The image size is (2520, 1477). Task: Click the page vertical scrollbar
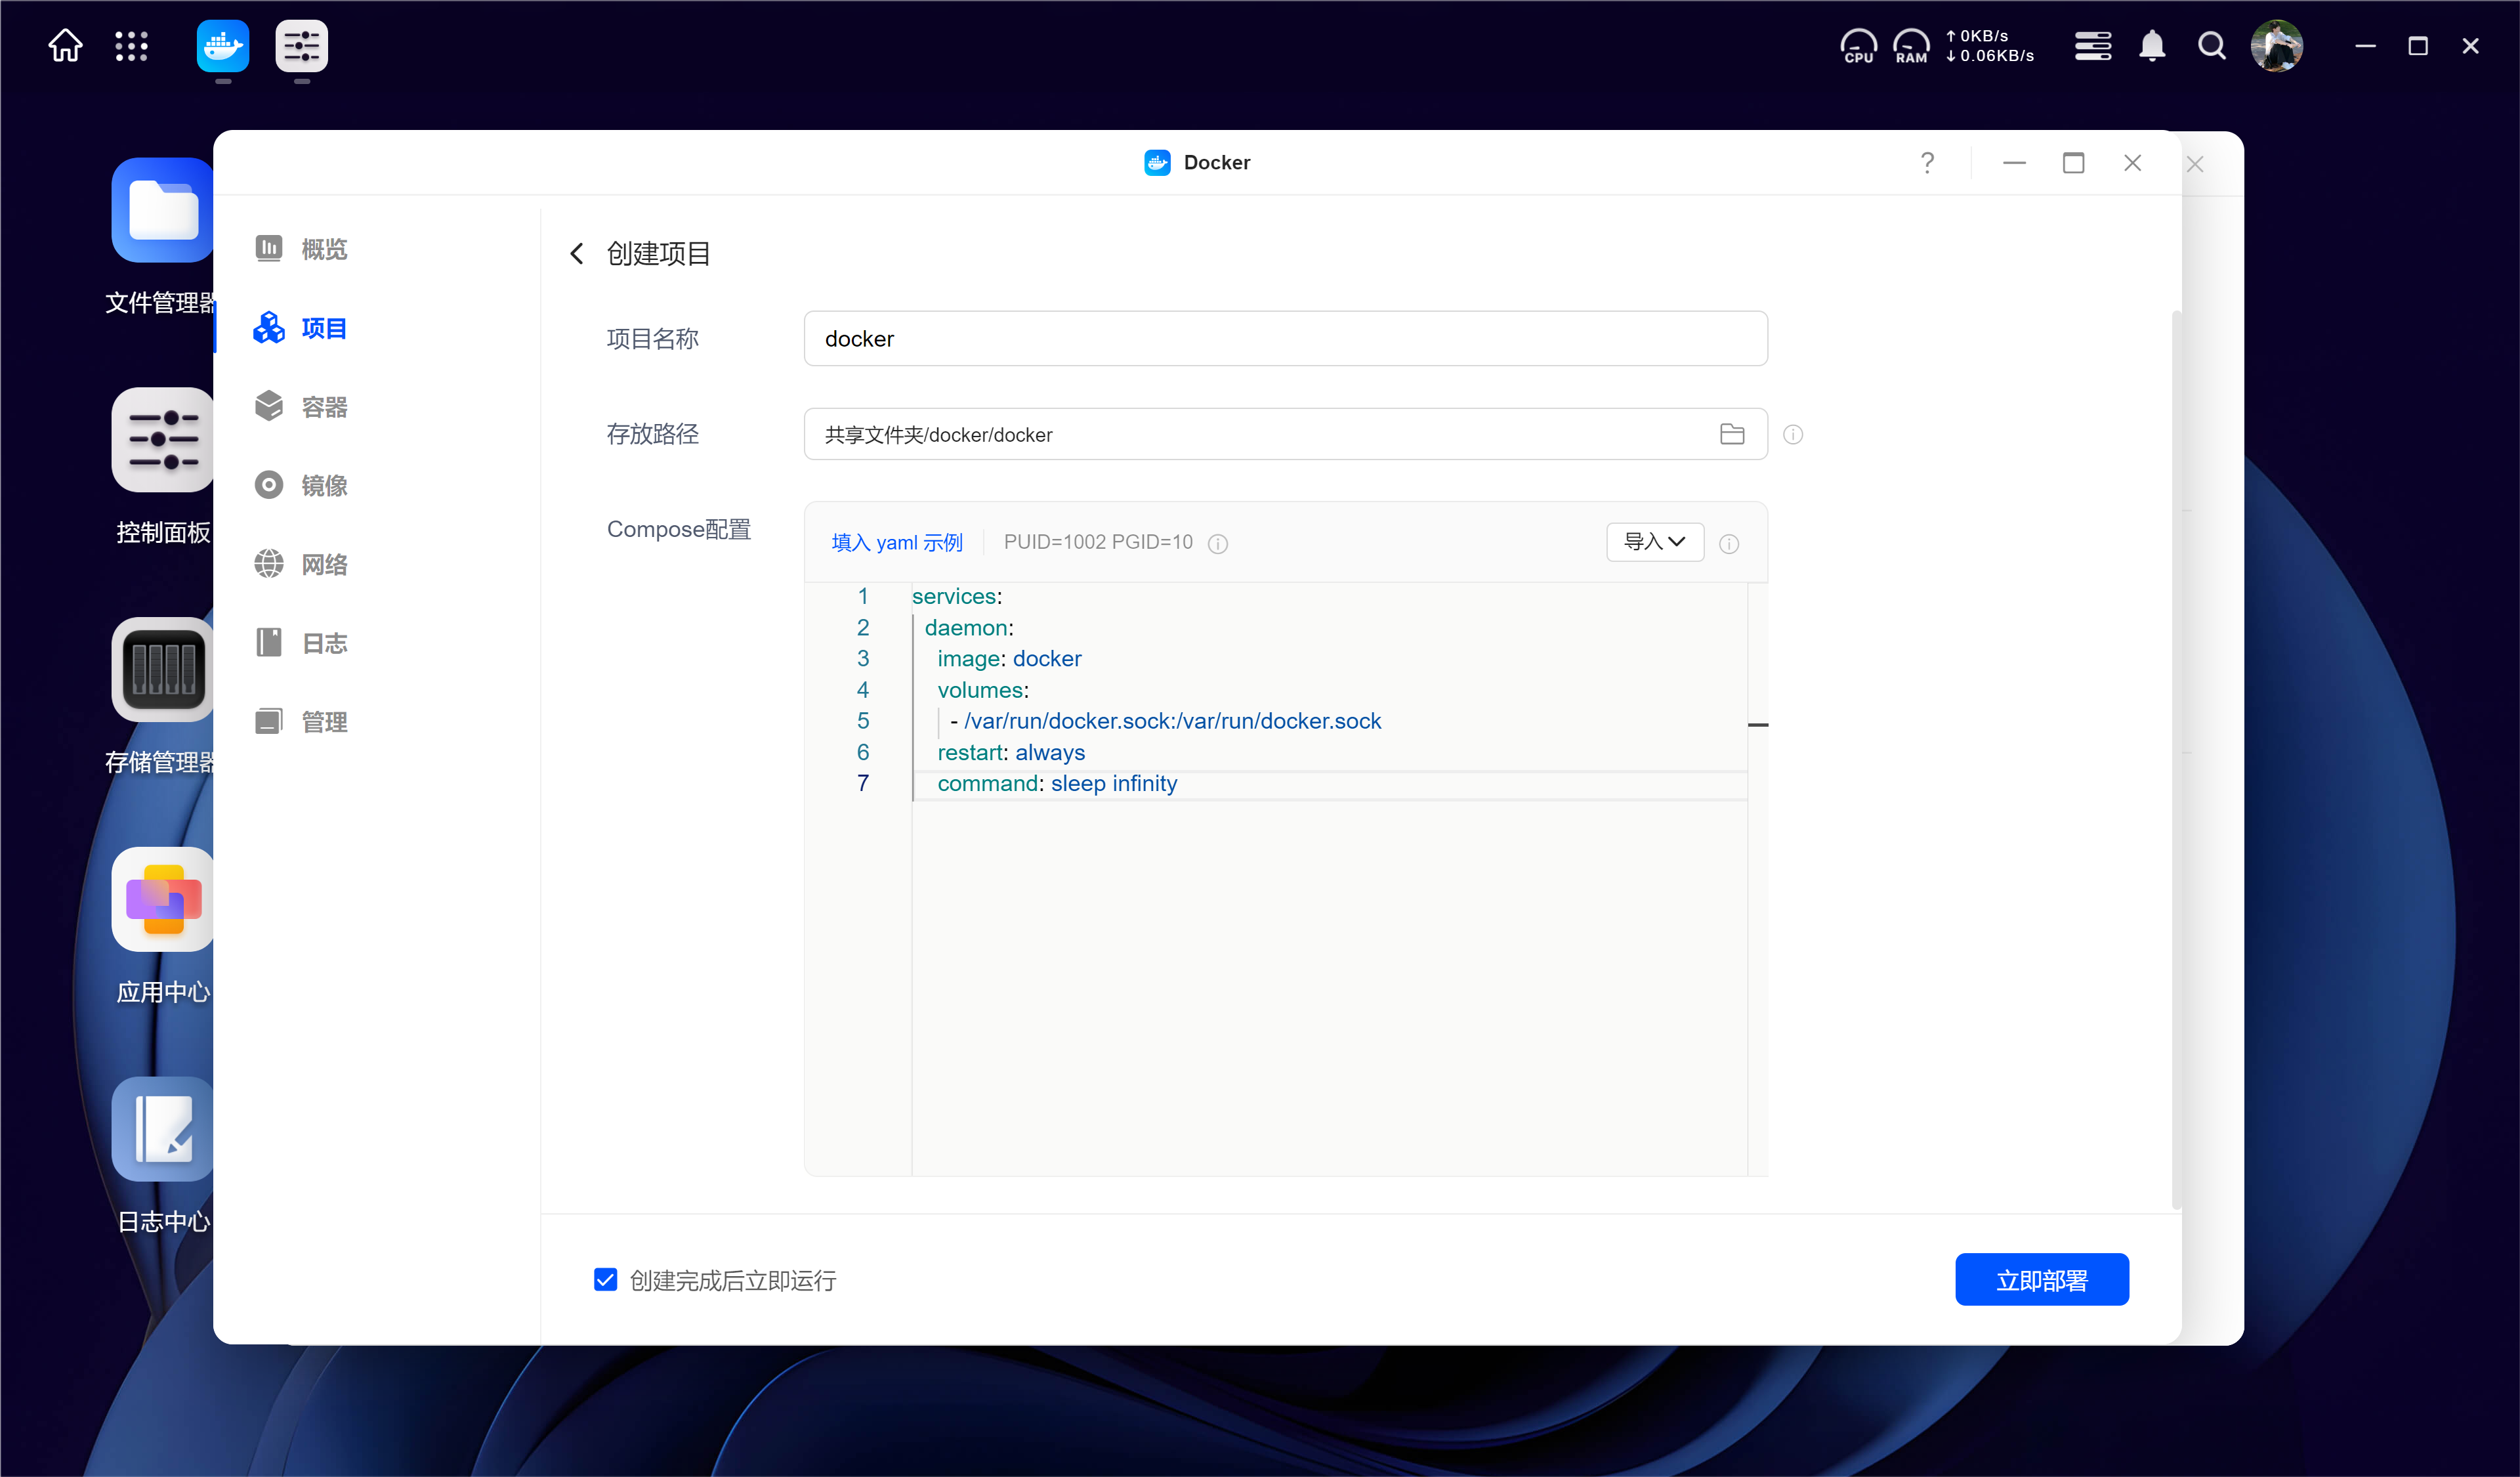(x=2176, y=760)
